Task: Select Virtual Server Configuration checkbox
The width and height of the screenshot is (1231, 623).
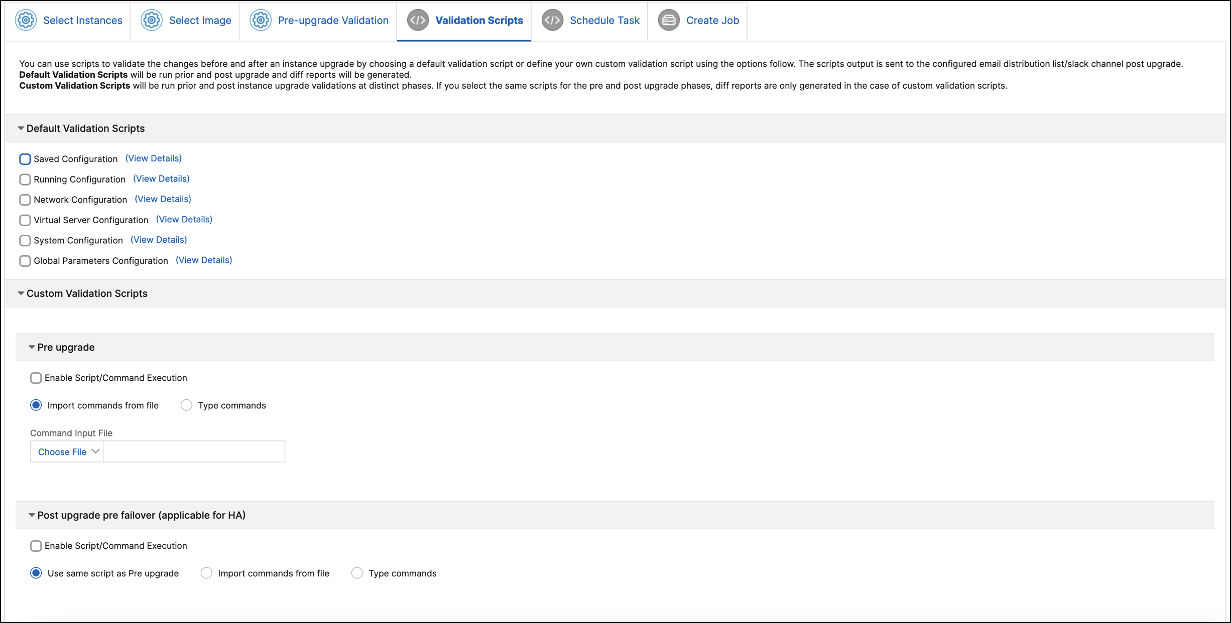Action: (x=25, y=220)
